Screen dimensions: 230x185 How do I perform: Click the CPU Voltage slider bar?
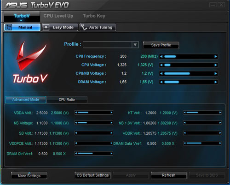189,65
